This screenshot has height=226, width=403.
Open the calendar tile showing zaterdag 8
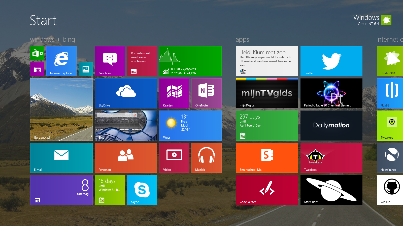[x=61, y=190]
